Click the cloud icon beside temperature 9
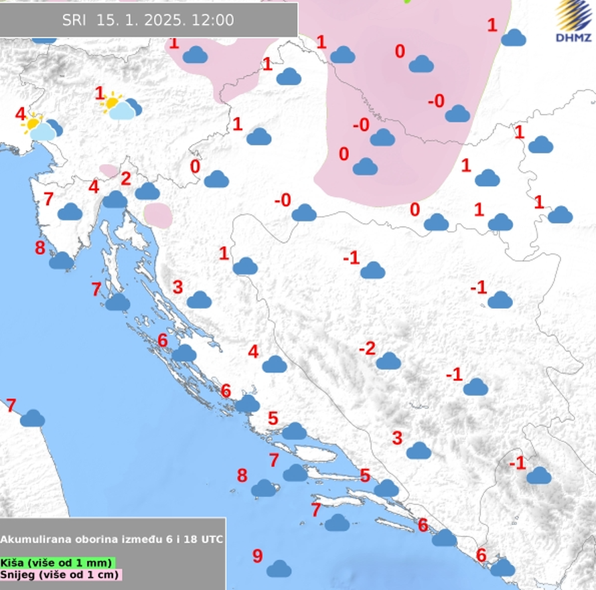 [x=279, y=569]
